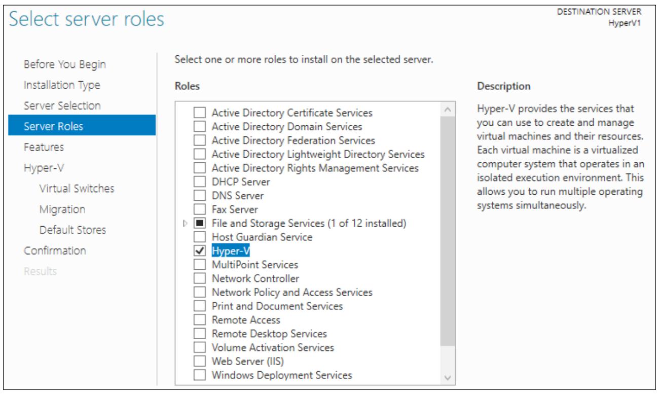Go to the Before You Begin step
This screenshot has height=394, width=659.
pos(65,64)
